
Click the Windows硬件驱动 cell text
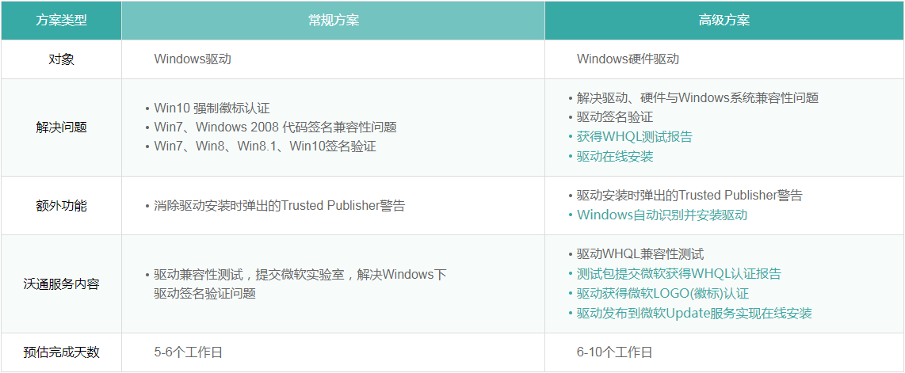pos(628,59)
